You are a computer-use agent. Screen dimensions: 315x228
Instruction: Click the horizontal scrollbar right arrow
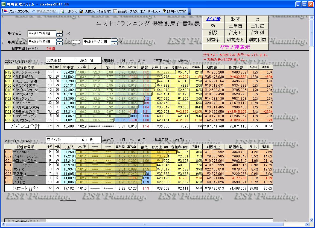click(307, 224)
